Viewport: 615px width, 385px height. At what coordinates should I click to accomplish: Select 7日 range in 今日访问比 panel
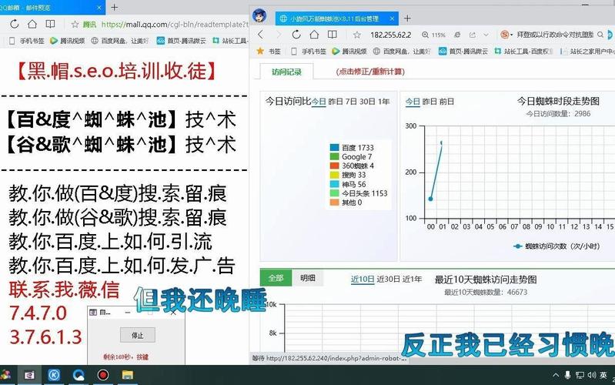[351, 102]
